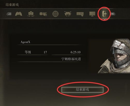Click the 等级 level label
This screenshot has width=130, height=106.
point(28,52)
